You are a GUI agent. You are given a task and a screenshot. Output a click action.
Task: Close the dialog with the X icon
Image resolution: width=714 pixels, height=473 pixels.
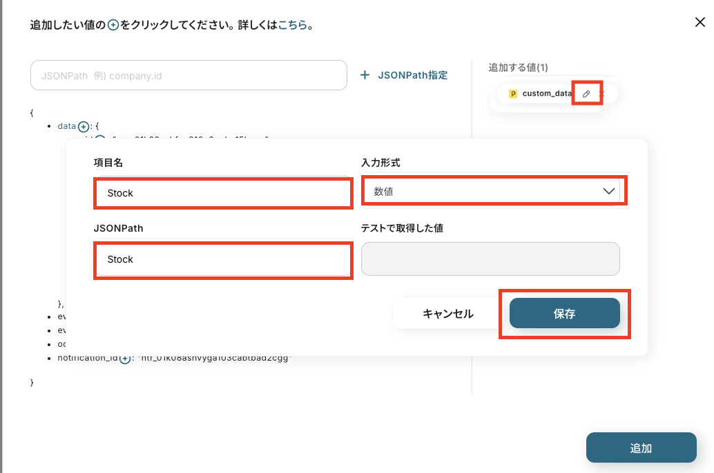pos(700,22)
